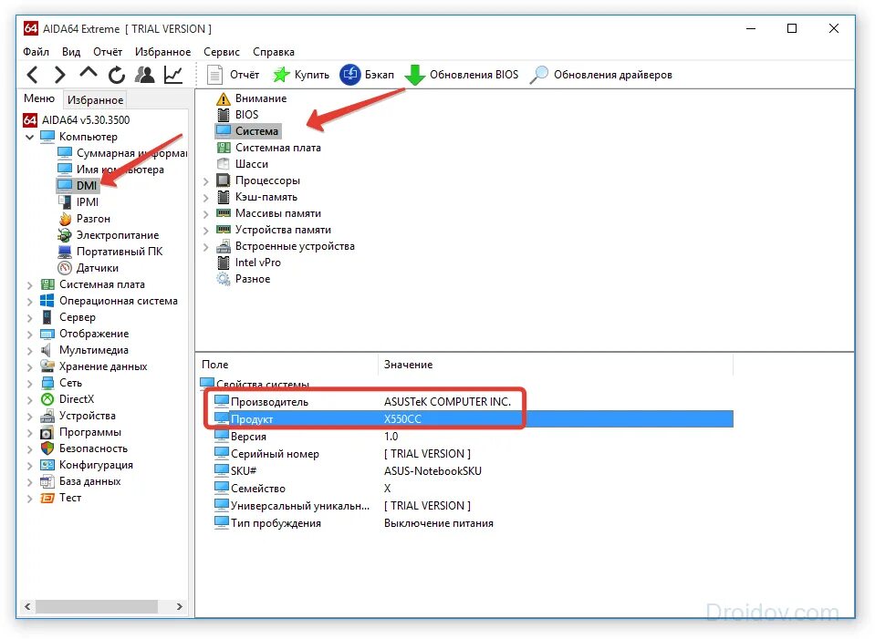
Task: Select Портативный ПК tree item
Action: click(109, 251)
